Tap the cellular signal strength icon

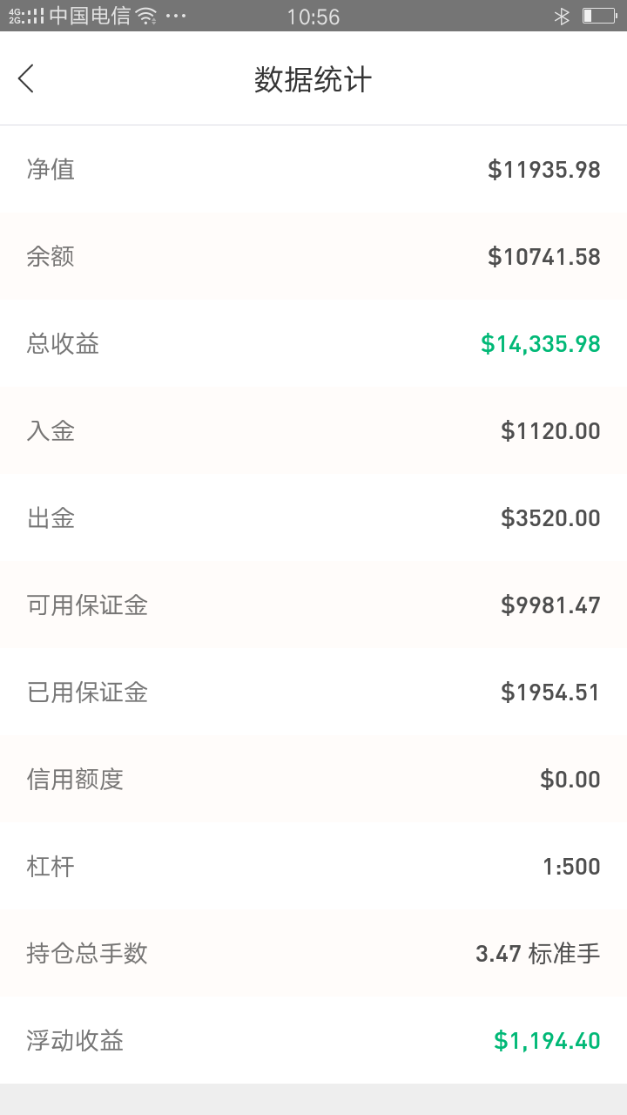26,16
